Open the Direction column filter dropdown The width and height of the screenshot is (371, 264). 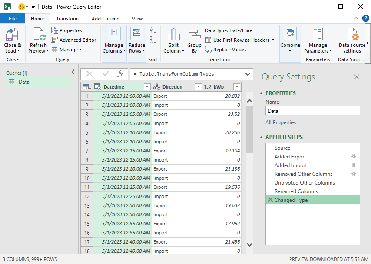(199, 87)
